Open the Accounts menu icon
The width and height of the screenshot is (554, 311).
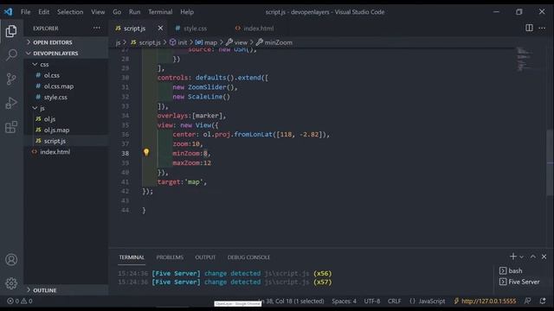11,259
